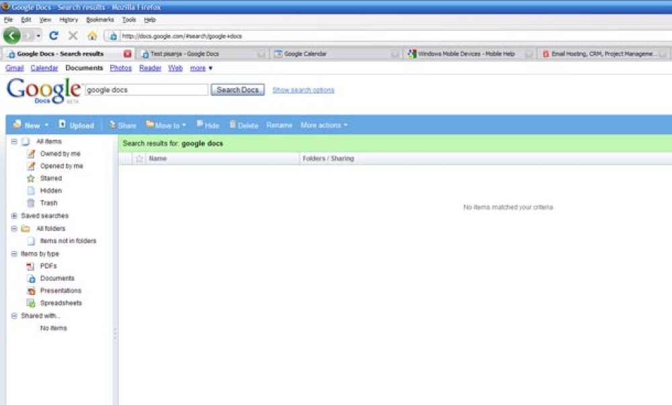Sort by the Name column header
Image resolution: width=672 pixels, height=405 pixels.
click(157, 159)
